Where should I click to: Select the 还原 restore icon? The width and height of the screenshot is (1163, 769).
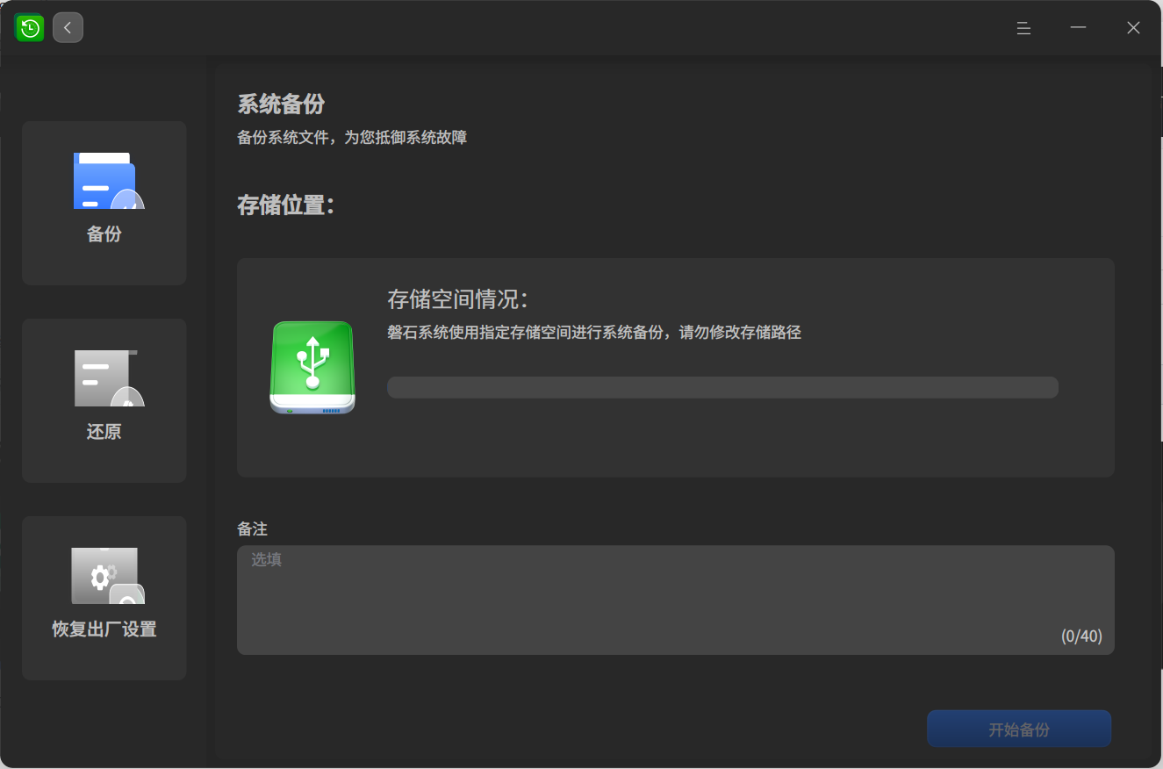[108, 378]
